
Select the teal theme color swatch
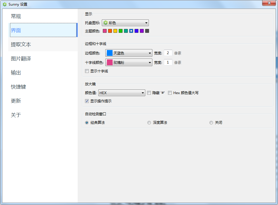(x=126, y=31)
